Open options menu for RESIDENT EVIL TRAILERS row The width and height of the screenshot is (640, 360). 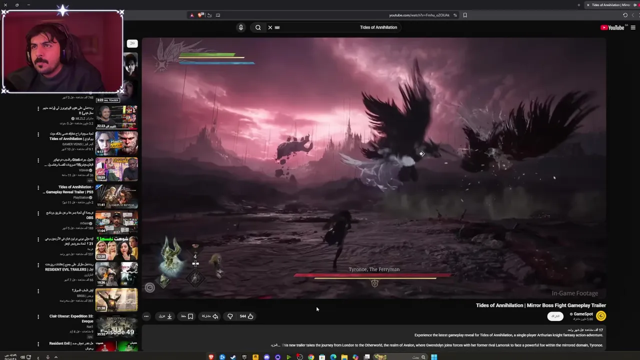38,265
